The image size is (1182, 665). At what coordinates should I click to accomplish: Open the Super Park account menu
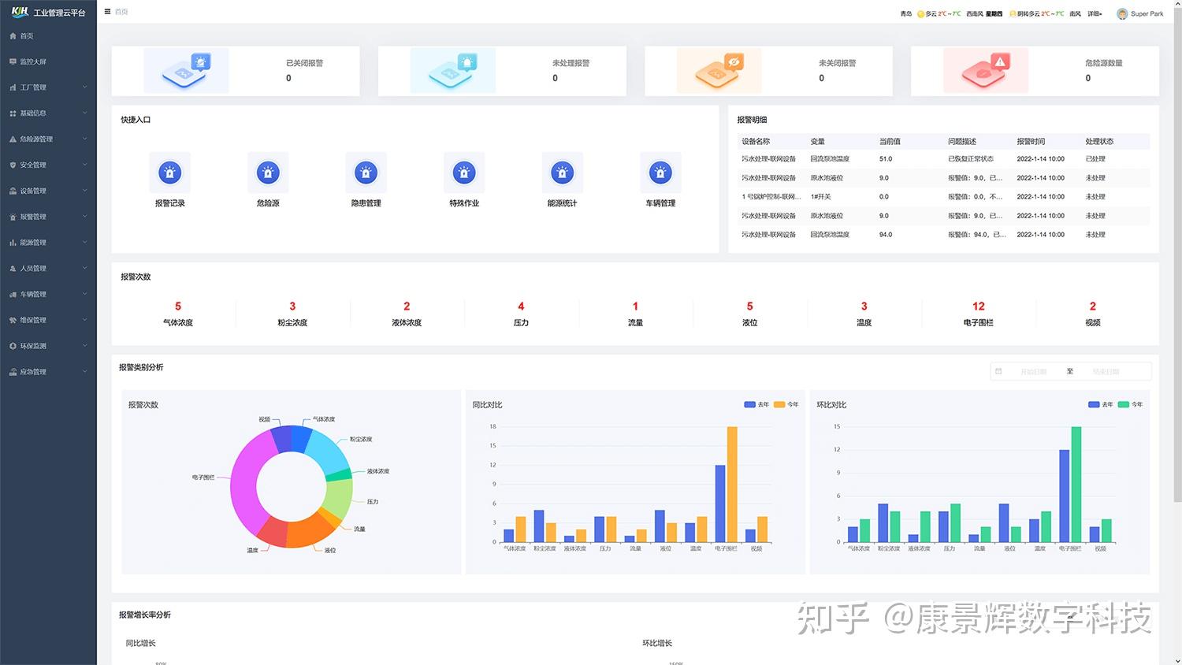(1143, 13)
